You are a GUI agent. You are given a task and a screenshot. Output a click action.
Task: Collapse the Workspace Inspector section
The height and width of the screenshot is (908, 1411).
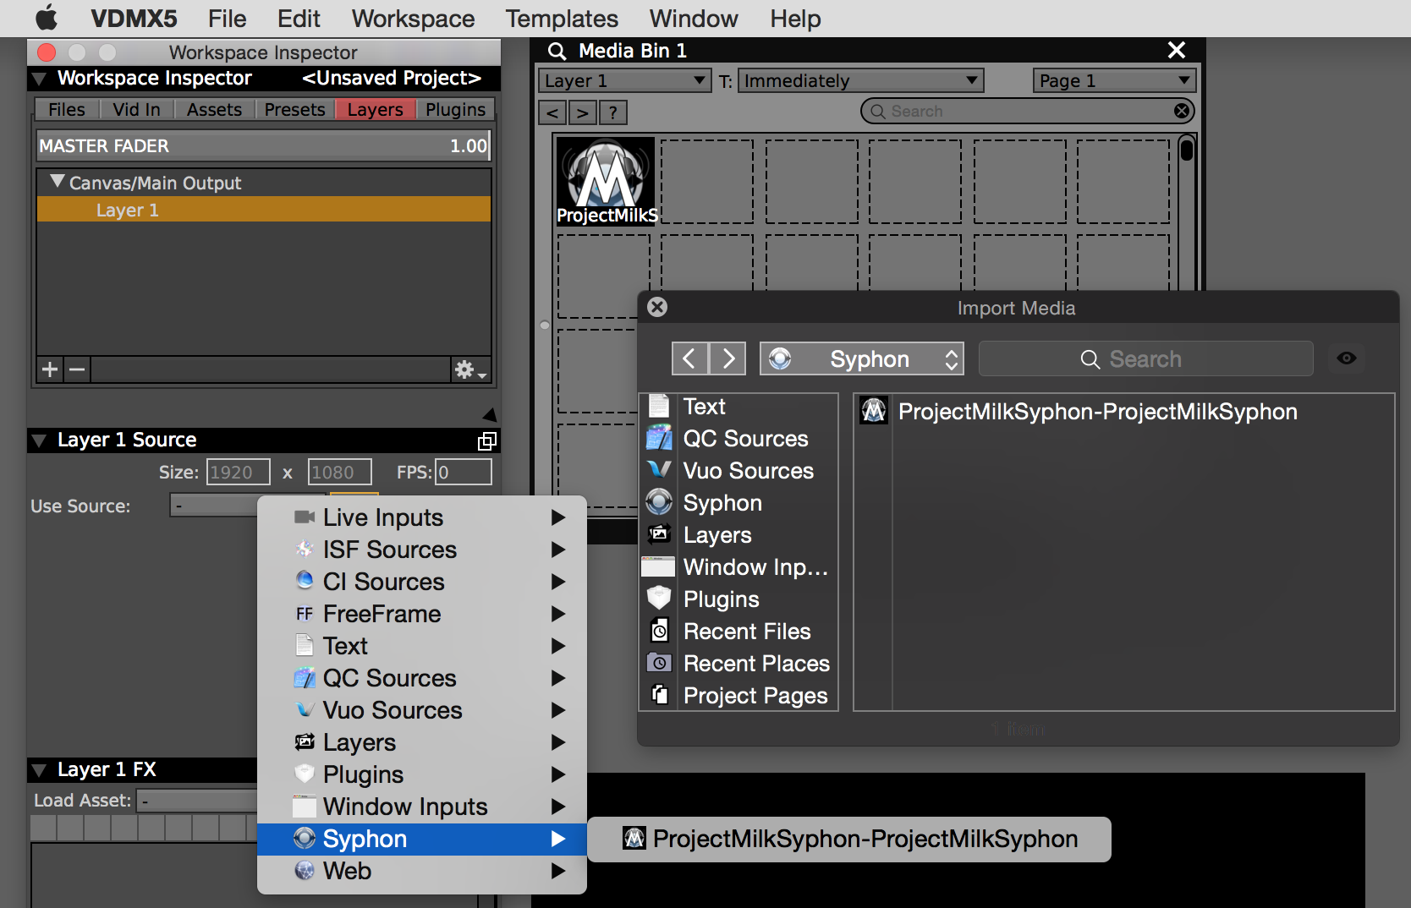pos(39,79)
